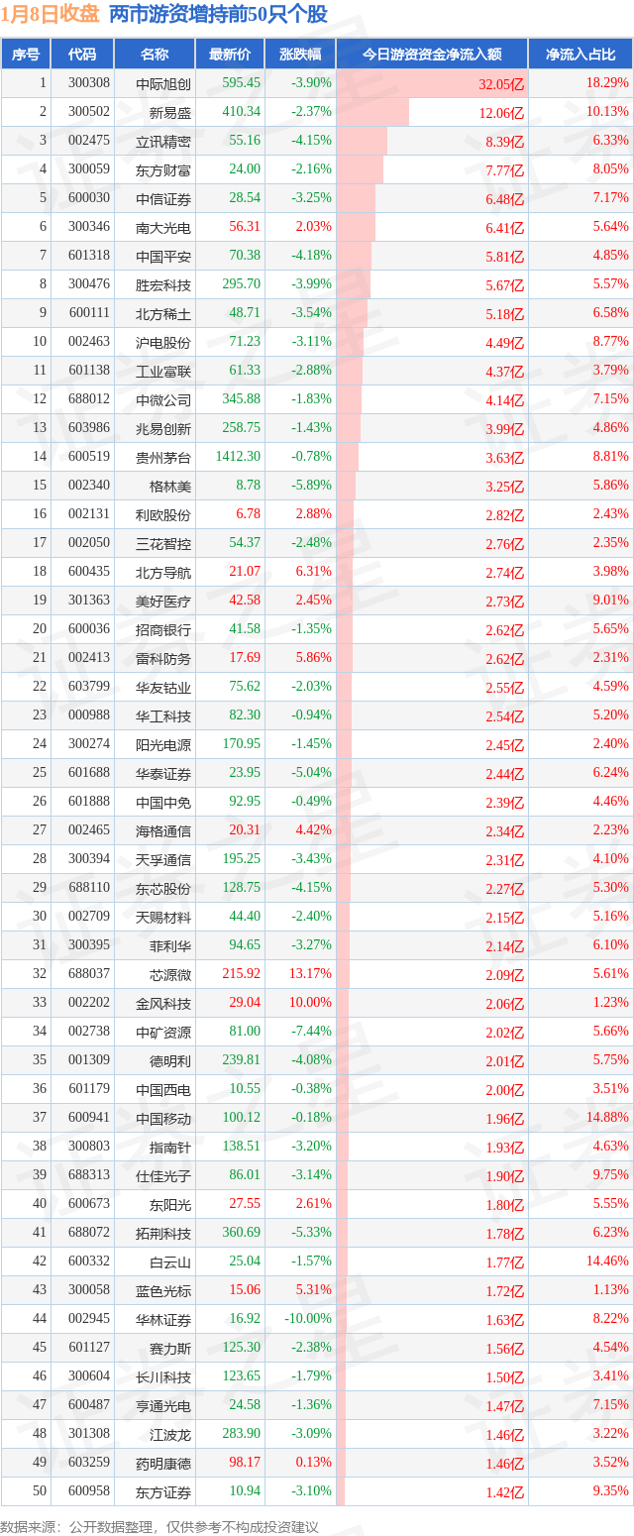Click the 14.88% ratio for 中国移动
Viewport: 634px width, 1536px height.
click(x=607, y=1118)
